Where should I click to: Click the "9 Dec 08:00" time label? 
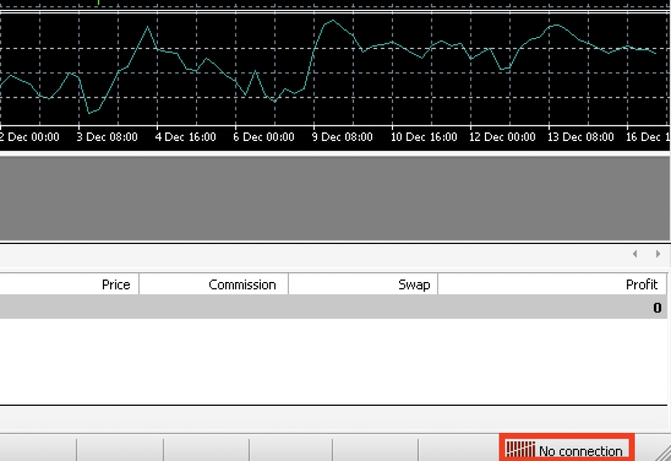[x=342, y=137]
